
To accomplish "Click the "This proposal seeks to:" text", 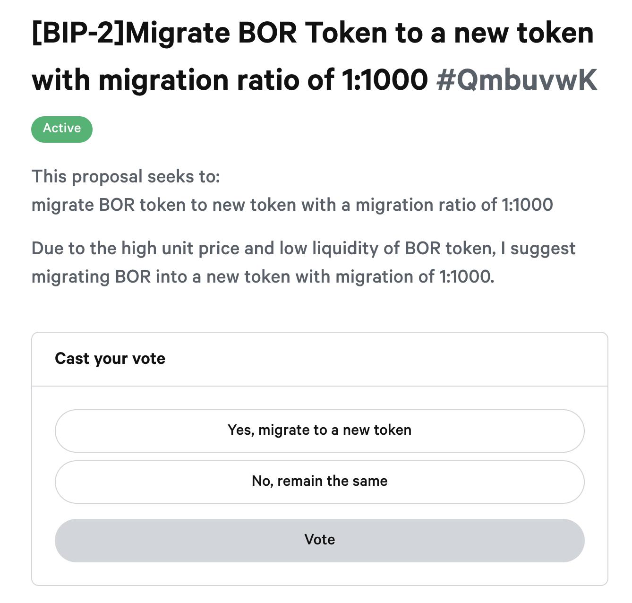I will [x=126, y=176].
